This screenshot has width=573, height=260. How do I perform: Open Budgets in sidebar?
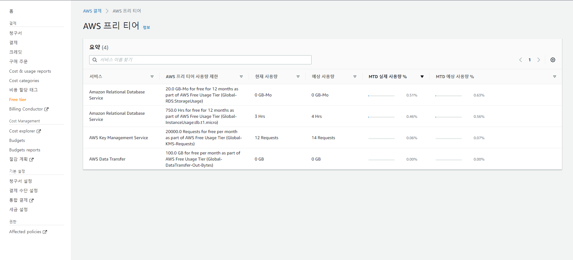click(17, 140)
